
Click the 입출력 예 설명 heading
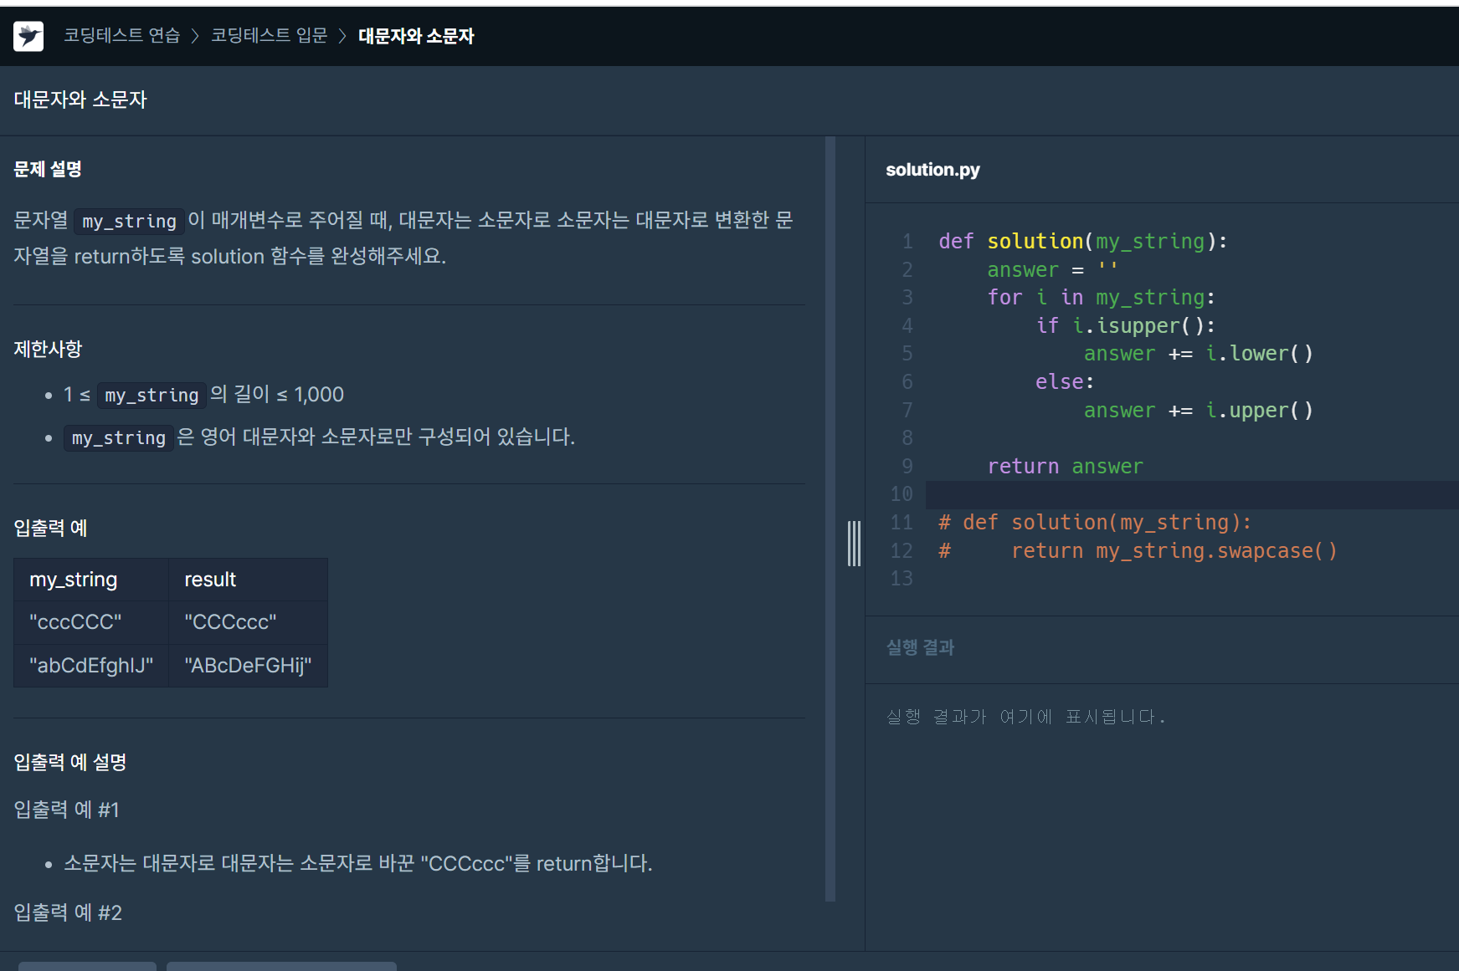tap(69, 762)
